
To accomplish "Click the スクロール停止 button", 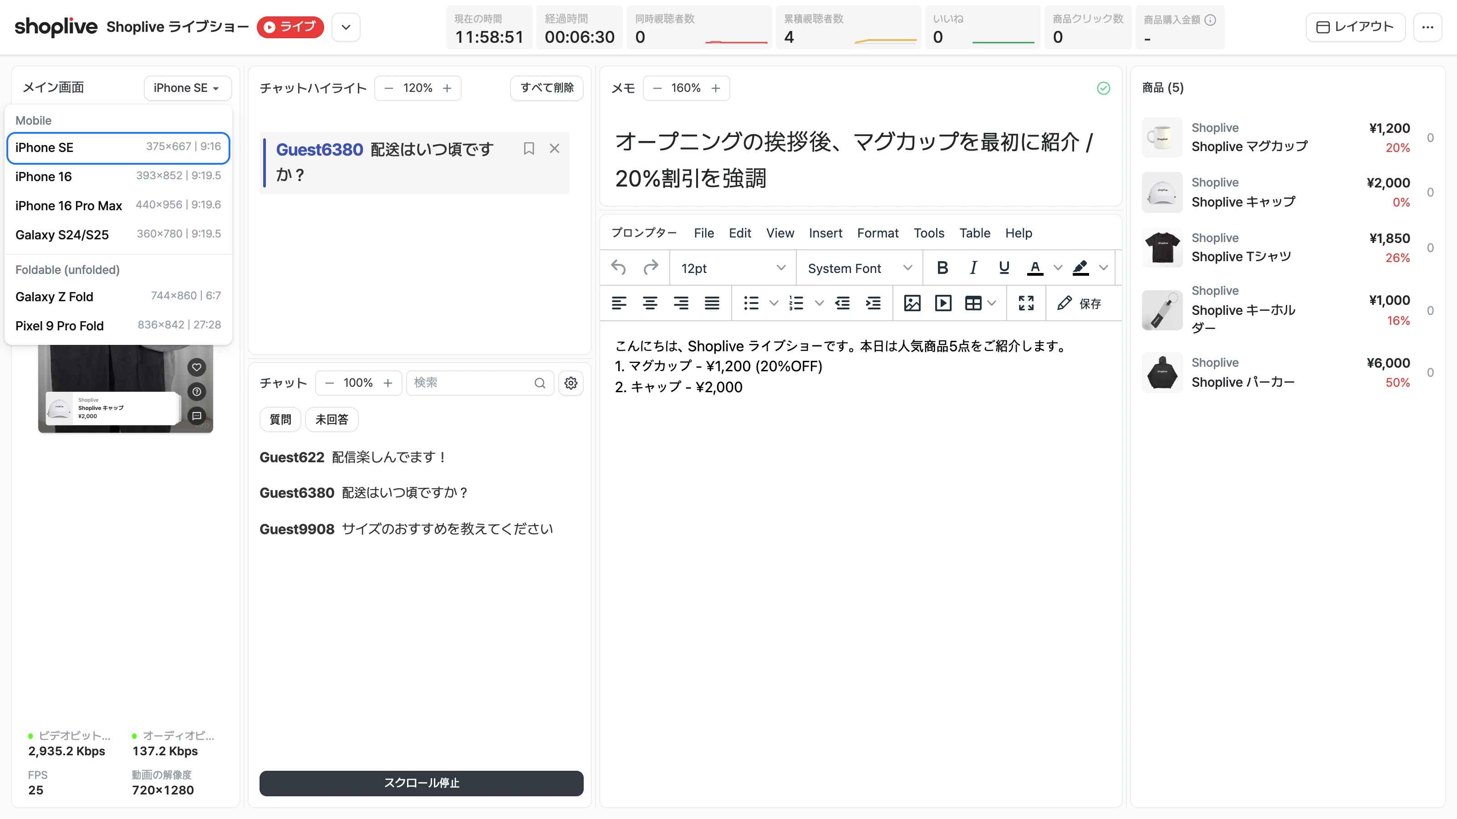I will click(x=421, y=784).
